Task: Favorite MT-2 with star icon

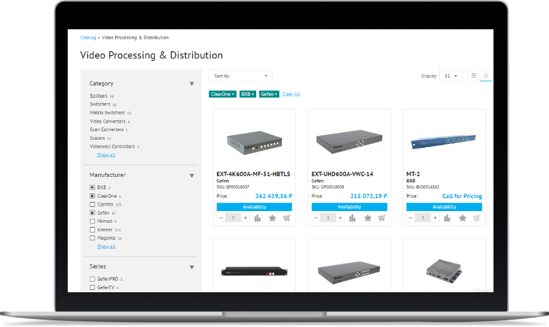Action: coord(462,218)
